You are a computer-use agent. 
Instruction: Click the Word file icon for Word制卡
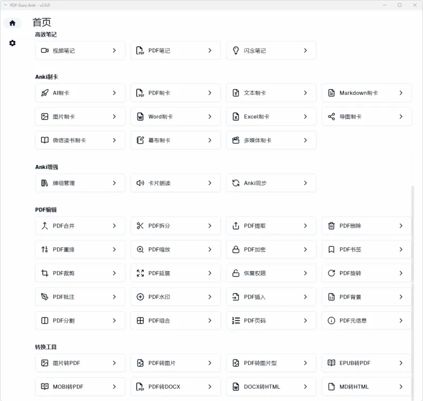pyautogui.click(x=140, y=117)
